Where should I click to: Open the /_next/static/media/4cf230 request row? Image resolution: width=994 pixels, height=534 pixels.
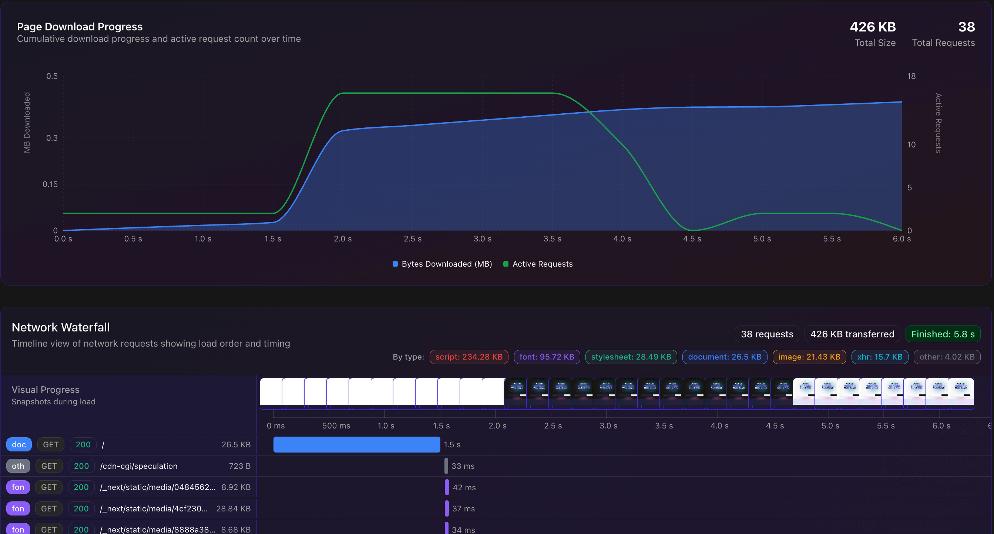pos(154,508)
